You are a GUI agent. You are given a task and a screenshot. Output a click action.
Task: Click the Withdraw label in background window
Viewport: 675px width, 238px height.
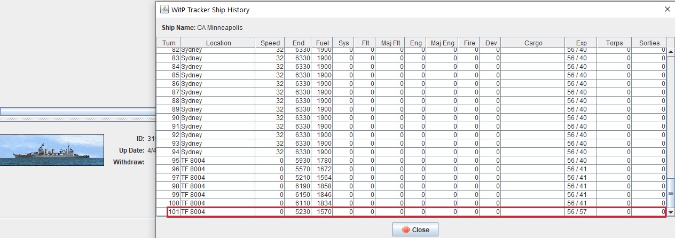129,162
